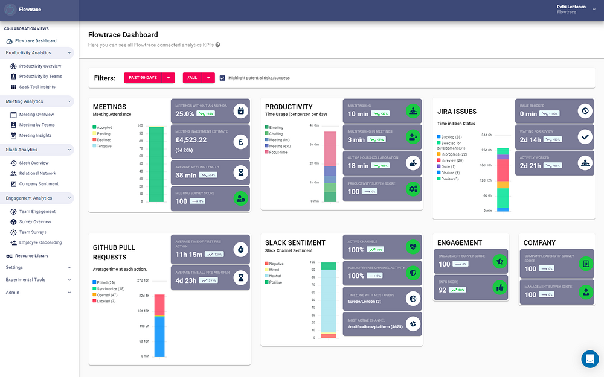Screen dimensions: 604x377
Task: Click the Meeting Investment Estimate pound icon
Action: pos(241,142)
